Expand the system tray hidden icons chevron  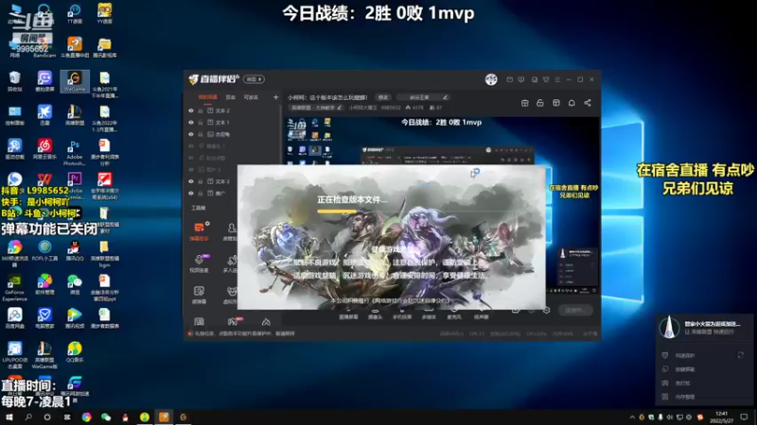pyautogui.click(x=632, y=417)
